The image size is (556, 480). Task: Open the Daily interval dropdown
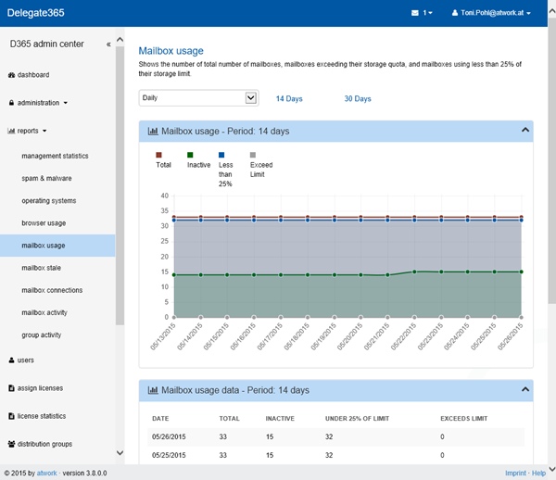198,98
